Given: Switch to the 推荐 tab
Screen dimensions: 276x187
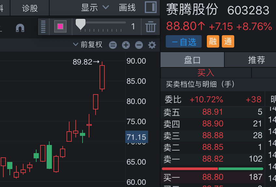Looking at the screenshot, I should click(256, 60).
